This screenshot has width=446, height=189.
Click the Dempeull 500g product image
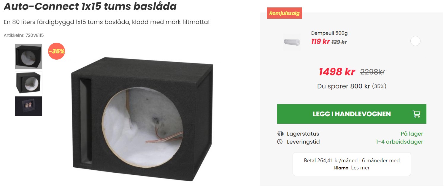pos(292,42)
